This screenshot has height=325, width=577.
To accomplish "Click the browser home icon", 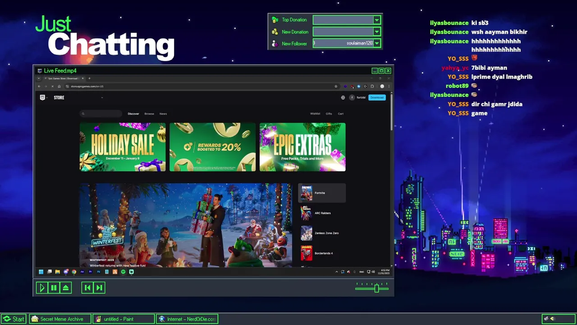I will click(59, 86).
